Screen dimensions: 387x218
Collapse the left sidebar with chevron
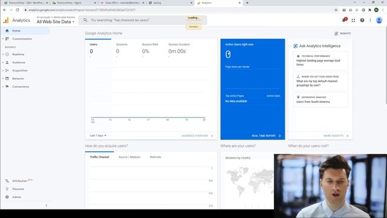(x=47, y=205)
